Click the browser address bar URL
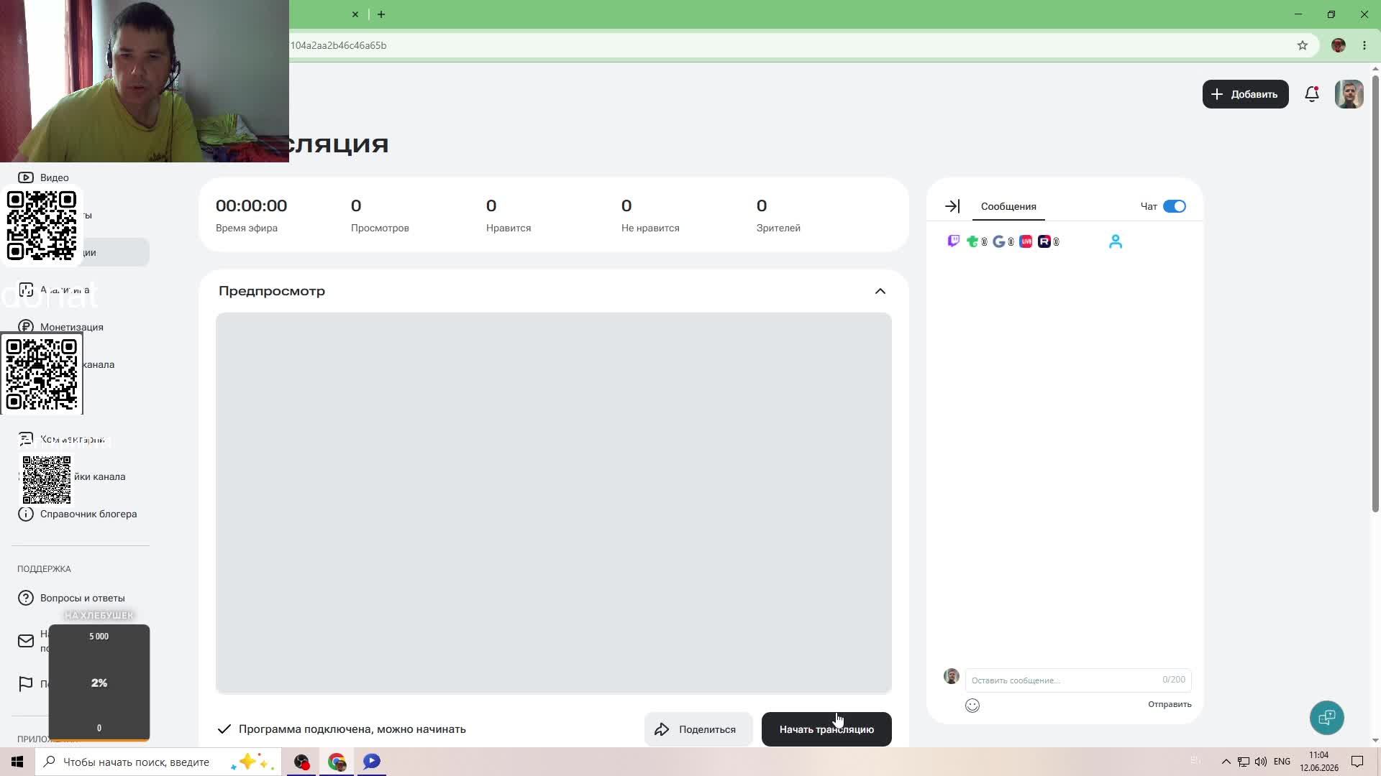Image resolution: width=1381 pixels, height=776 pixels. coord(338,45)
